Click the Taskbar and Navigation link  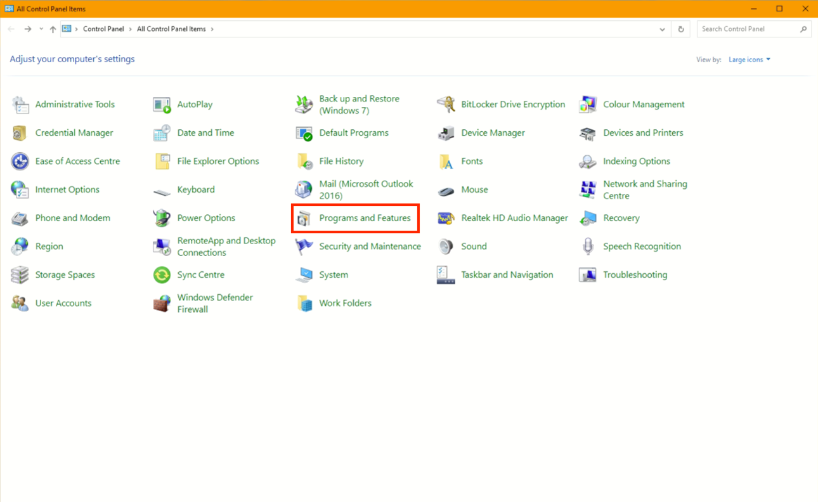click(507, 275)
